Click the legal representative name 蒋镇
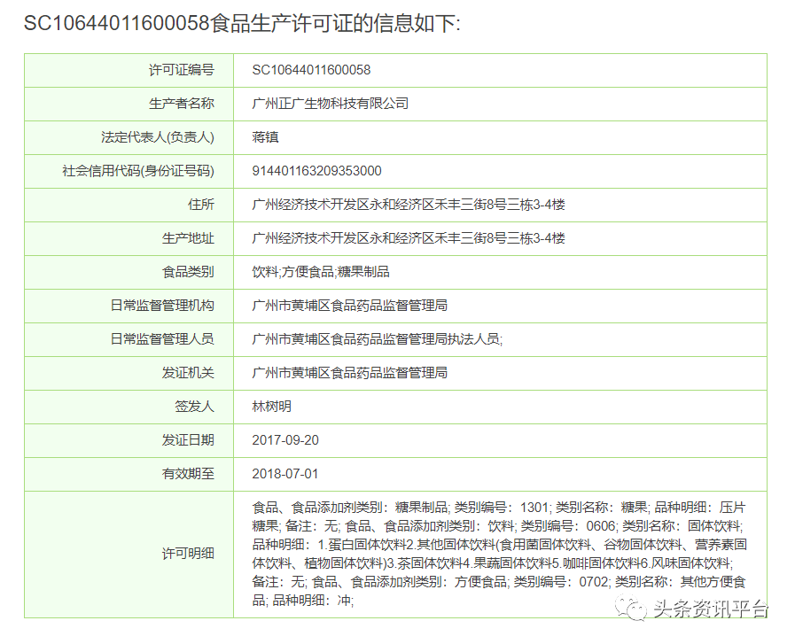The height and width of the screenshot is (644, 795). pos(265,137)
